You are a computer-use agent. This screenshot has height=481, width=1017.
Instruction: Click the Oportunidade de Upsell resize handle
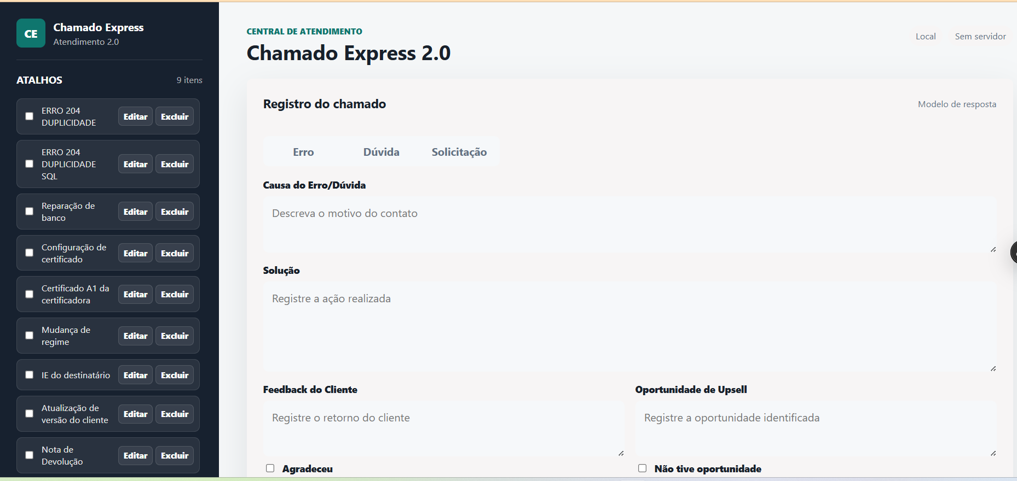(993, 453)
